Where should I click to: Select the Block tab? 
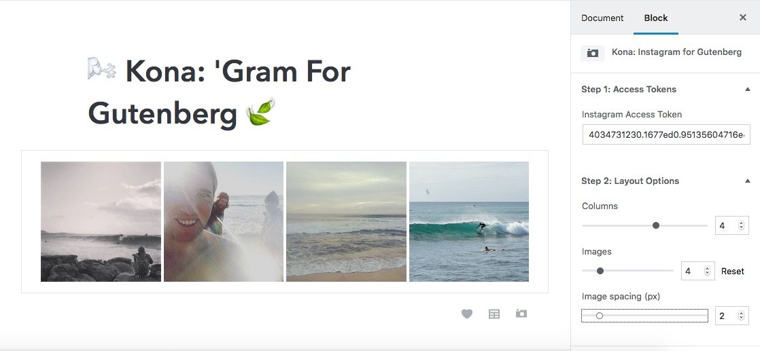[x=656, y=18]
